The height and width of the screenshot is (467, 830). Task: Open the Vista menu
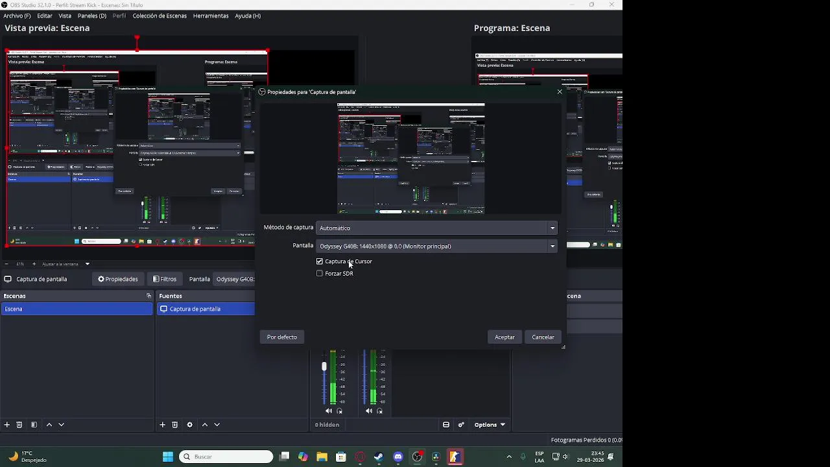coord(65,16)
